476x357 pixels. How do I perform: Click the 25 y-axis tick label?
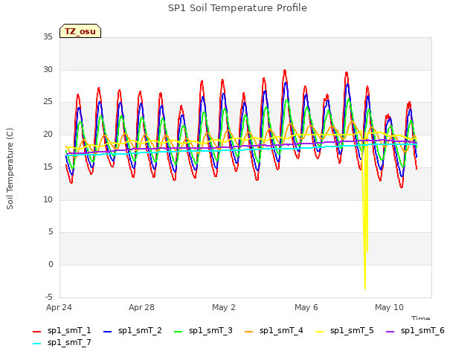[48, 102]
